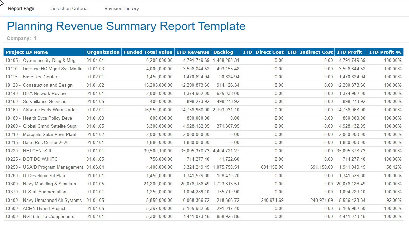The image size is (409, 235).
Task: Open the Selection Criteria tab
Action: (69, 9)
